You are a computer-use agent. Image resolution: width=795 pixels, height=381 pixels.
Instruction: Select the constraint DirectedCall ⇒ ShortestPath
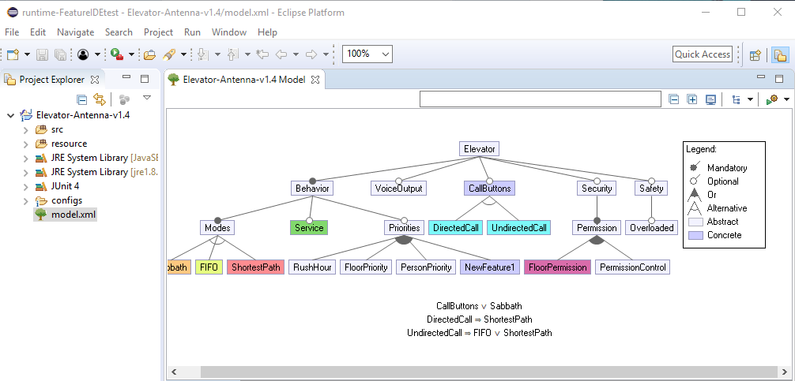click(480, 319)
